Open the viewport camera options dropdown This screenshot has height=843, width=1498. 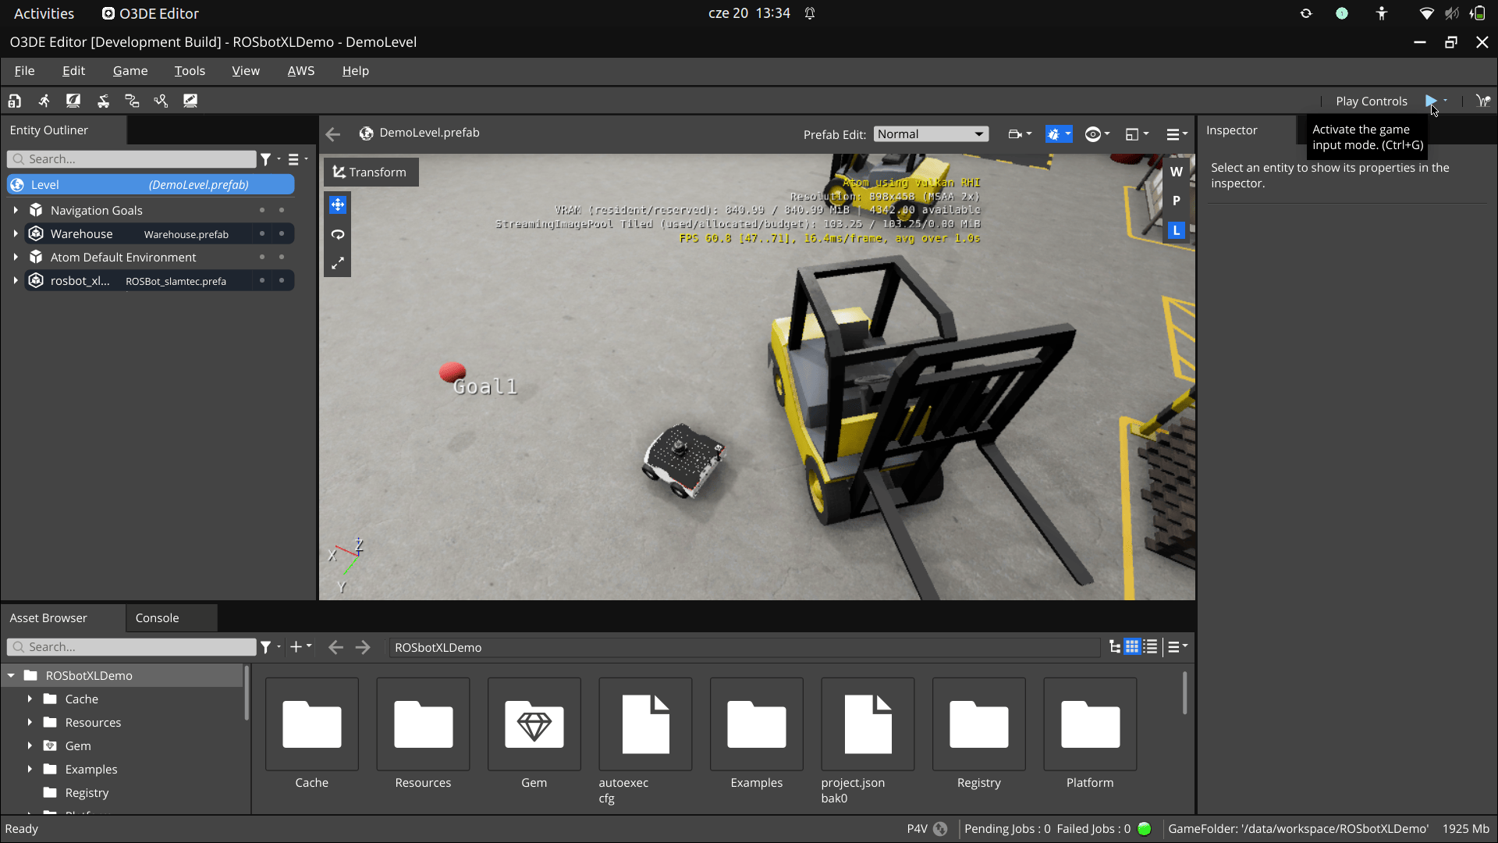(x=1020, y=134)
